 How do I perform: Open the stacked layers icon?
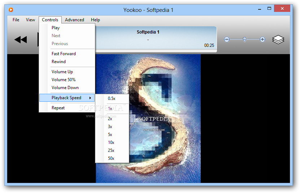278,40
